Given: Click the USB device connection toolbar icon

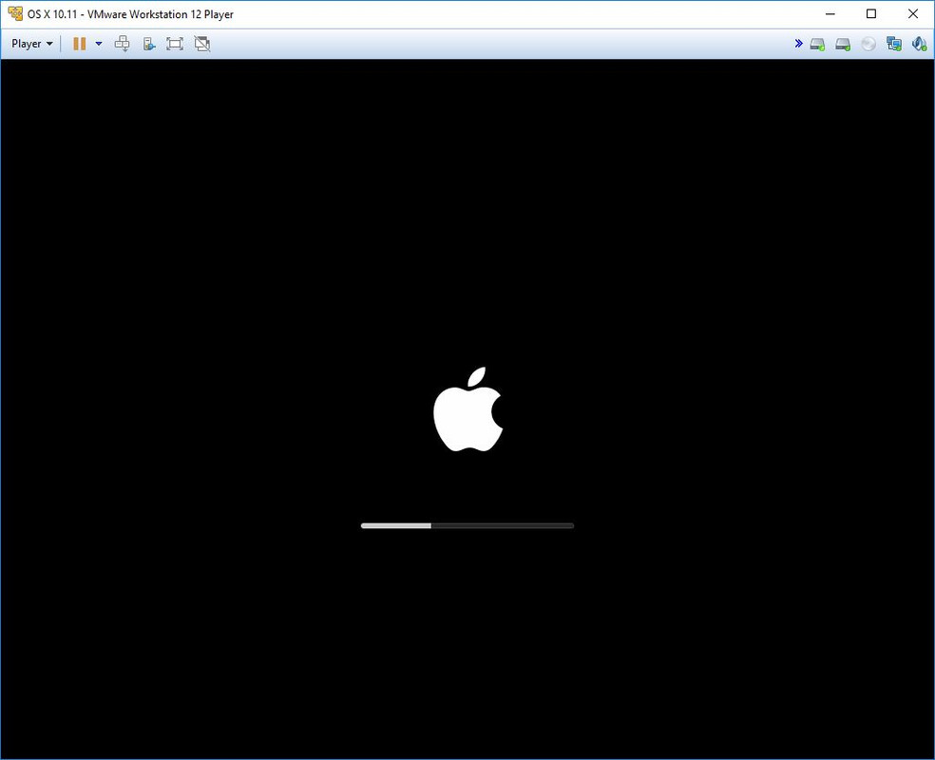Looking at the screenshot, I should click(149, 44).
